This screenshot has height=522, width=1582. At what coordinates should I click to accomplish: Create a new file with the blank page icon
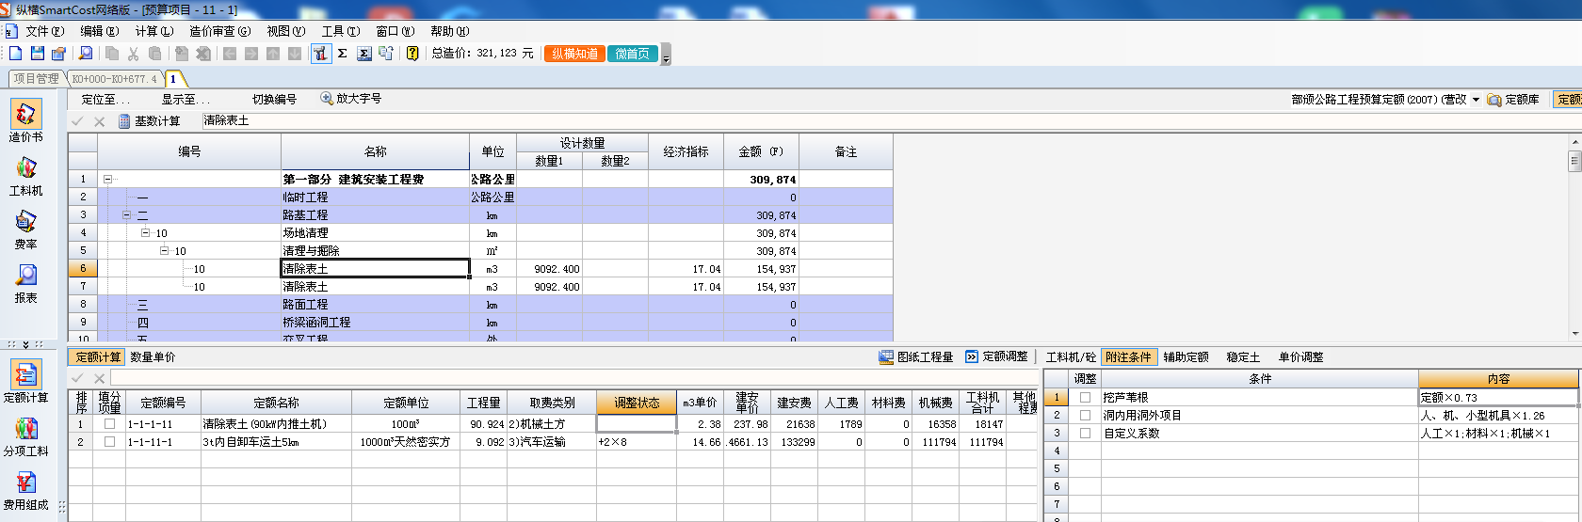(15, 54)
